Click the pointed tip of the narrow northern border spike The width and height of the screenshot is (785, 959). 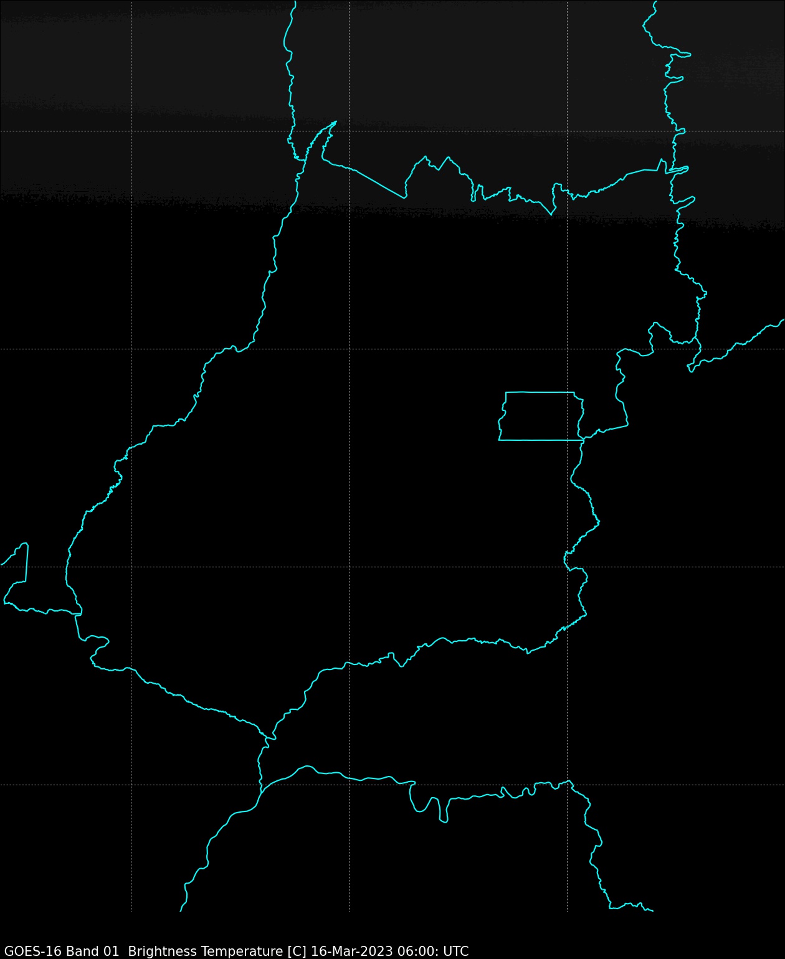click(336, 122)
